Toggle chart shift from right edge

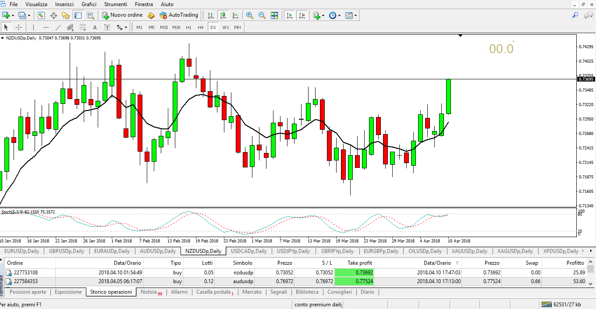(x=302, y=15)
